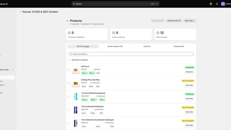Open the Collection Snowboard: Hydrogen thumbnail
Screen dimensions: 231x130
coord(76,123)
